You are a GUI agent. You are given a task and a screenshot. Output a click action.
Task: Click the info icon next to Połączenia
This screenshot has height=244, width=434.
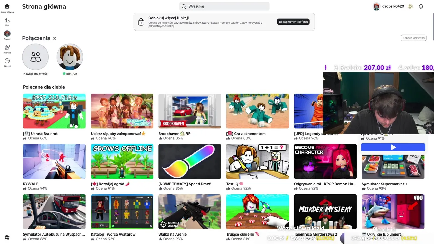tap(54, 39)
